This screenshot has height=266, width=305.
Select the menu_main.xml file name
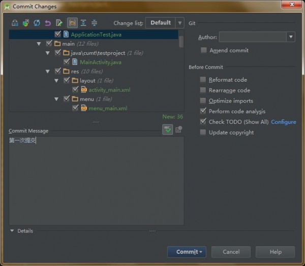[x=108, y=108]
